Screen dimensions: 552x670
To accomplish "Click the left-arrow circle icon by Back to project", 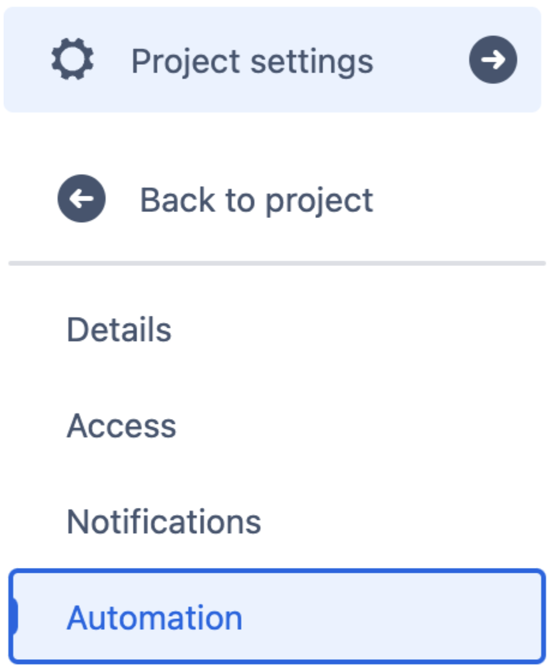I will (x=82, y=199).
